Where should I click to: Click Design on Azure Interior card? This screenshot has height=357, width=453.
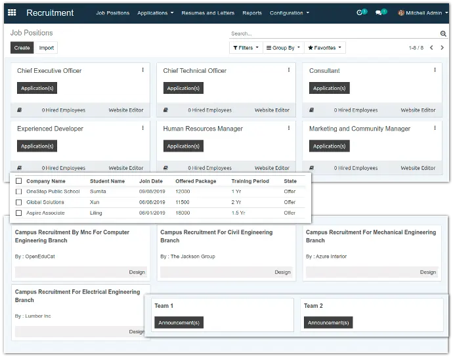click(x=428, y=272)
